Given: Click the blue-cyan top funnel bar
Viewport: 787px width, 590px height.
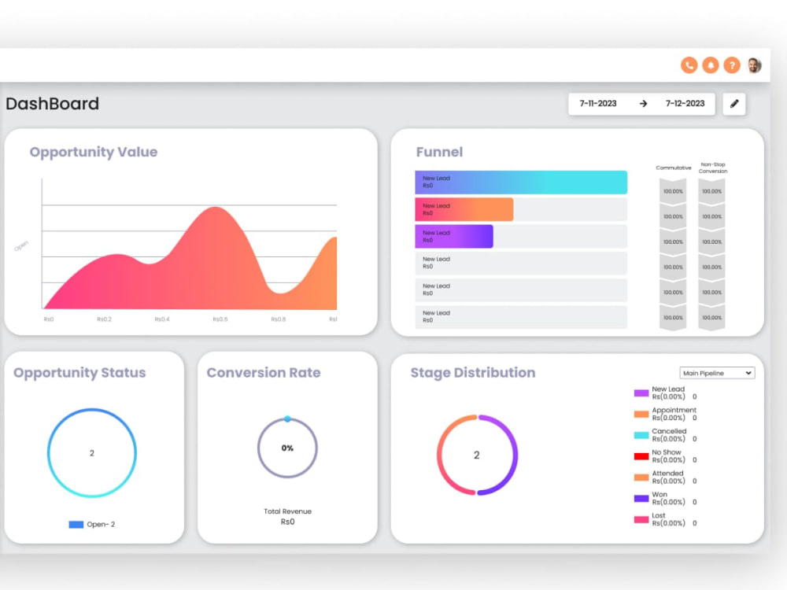Looking at the screenshot, I should click(521, 183).
